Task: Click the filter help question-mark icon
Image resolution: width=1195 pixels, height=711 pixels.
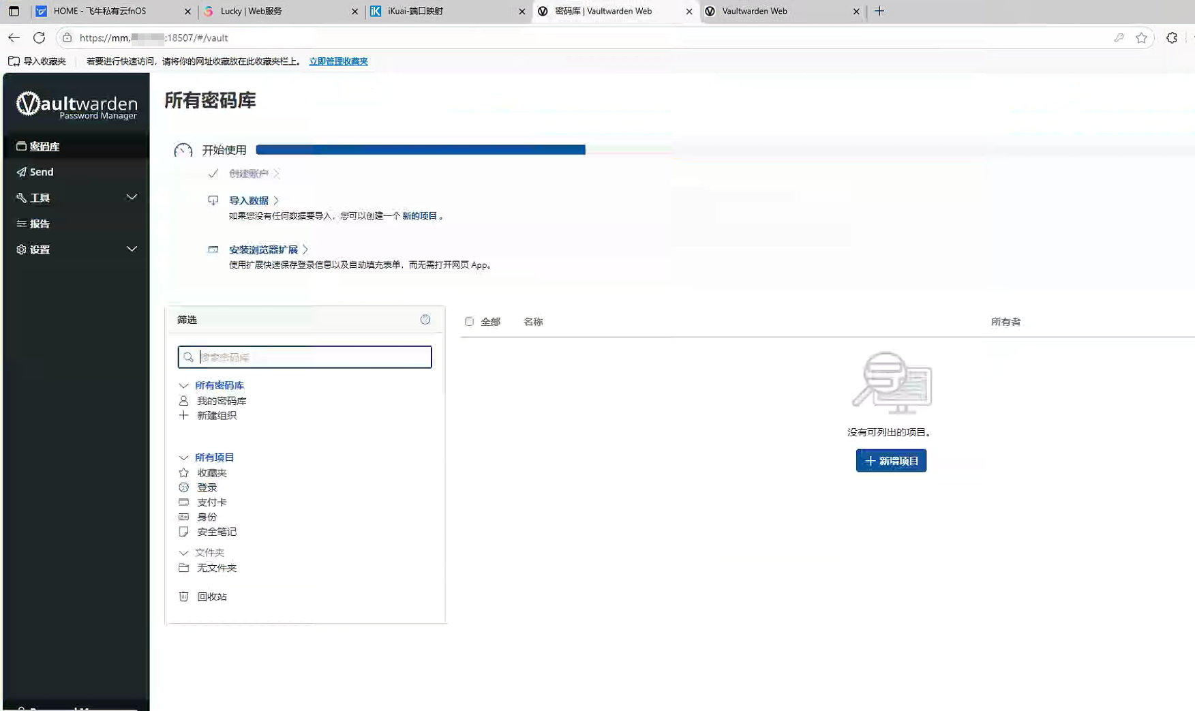Action: [x=425, y=320]
